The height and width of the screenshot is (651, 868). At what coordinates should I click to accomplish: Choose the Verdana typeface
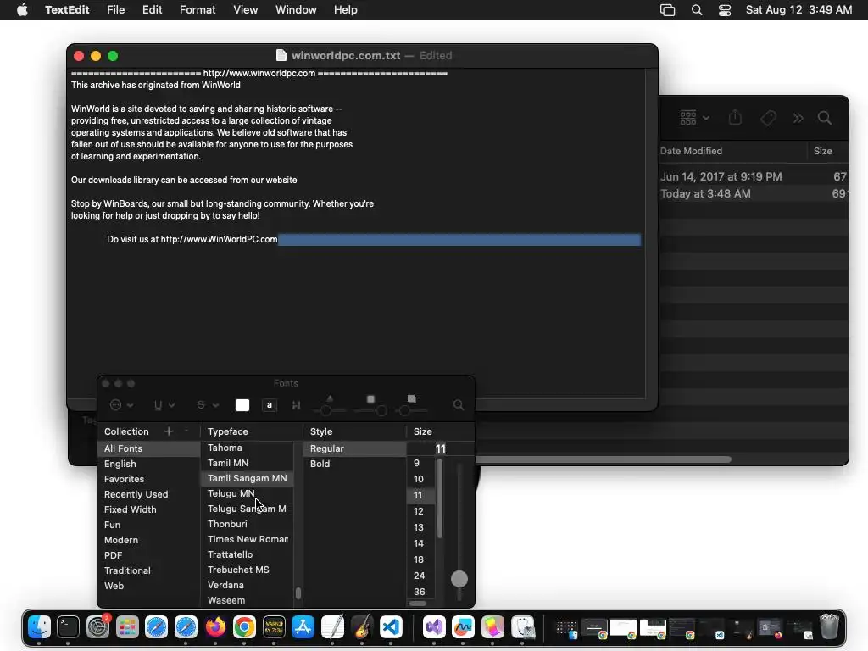pos(248,585)
